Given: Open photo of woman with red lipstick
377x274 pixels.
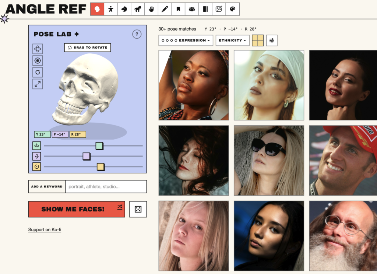Looking at the screenshot, I should coord(343,85).
